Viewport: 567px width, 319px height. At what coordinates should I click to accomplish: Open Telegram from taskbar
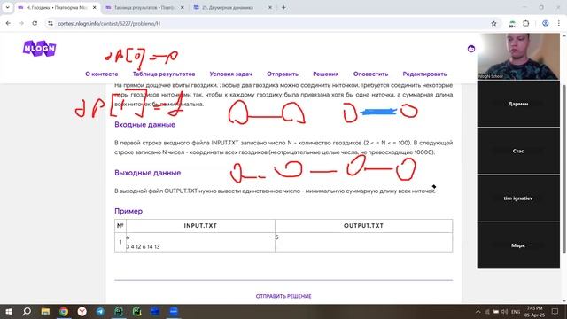100,311
